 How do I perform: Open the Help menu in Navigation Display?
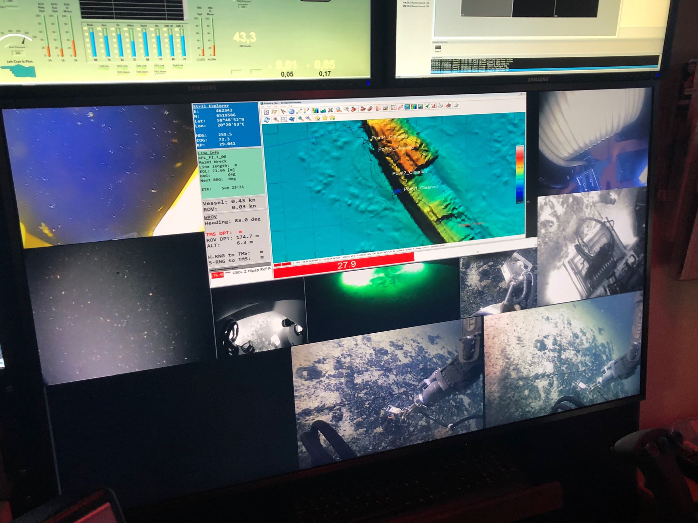290,106
